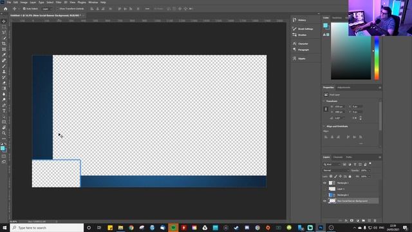Screen dimensions: 412x232
Task: Open the Character panel icon
Action: pos(294,43)
